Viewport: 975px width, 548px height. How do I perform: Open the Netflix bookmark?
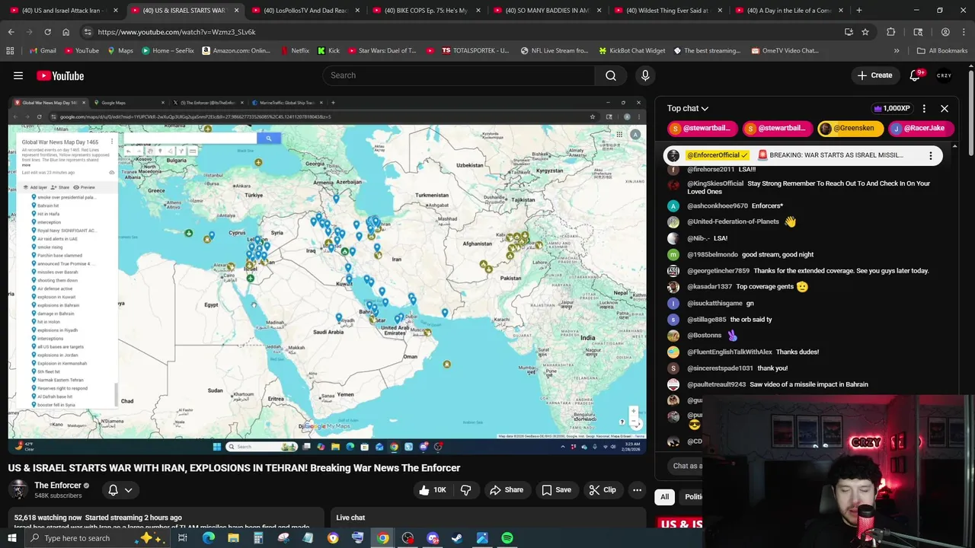point(294,50)
